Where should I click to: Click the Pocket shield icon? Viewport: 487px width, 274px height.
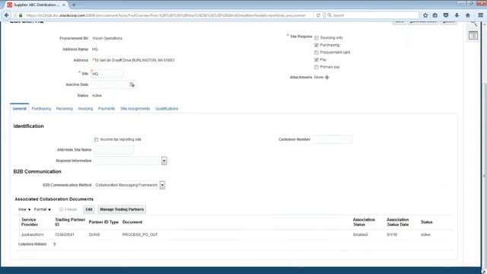tap(446, 15)
